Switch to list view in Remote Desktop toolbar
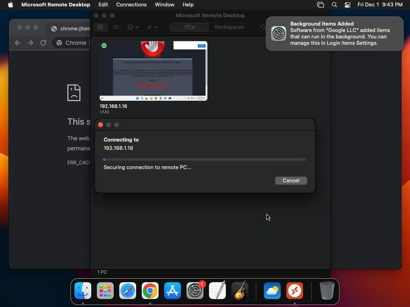 (x=115, y=27)
